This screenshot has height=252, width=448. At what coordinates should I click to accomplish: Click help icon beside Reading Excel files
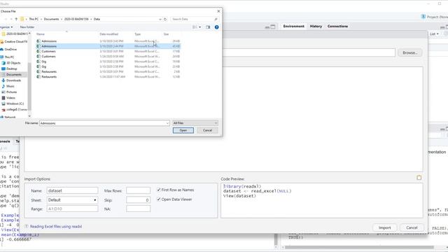point(27,227)
